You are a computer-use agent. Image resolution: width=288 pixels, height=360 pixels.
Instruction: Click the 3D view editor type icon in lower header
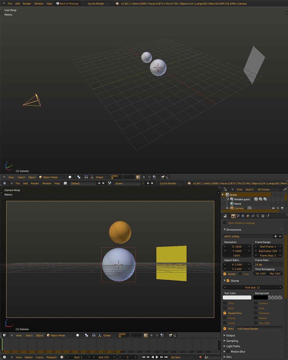coord(4,336)
